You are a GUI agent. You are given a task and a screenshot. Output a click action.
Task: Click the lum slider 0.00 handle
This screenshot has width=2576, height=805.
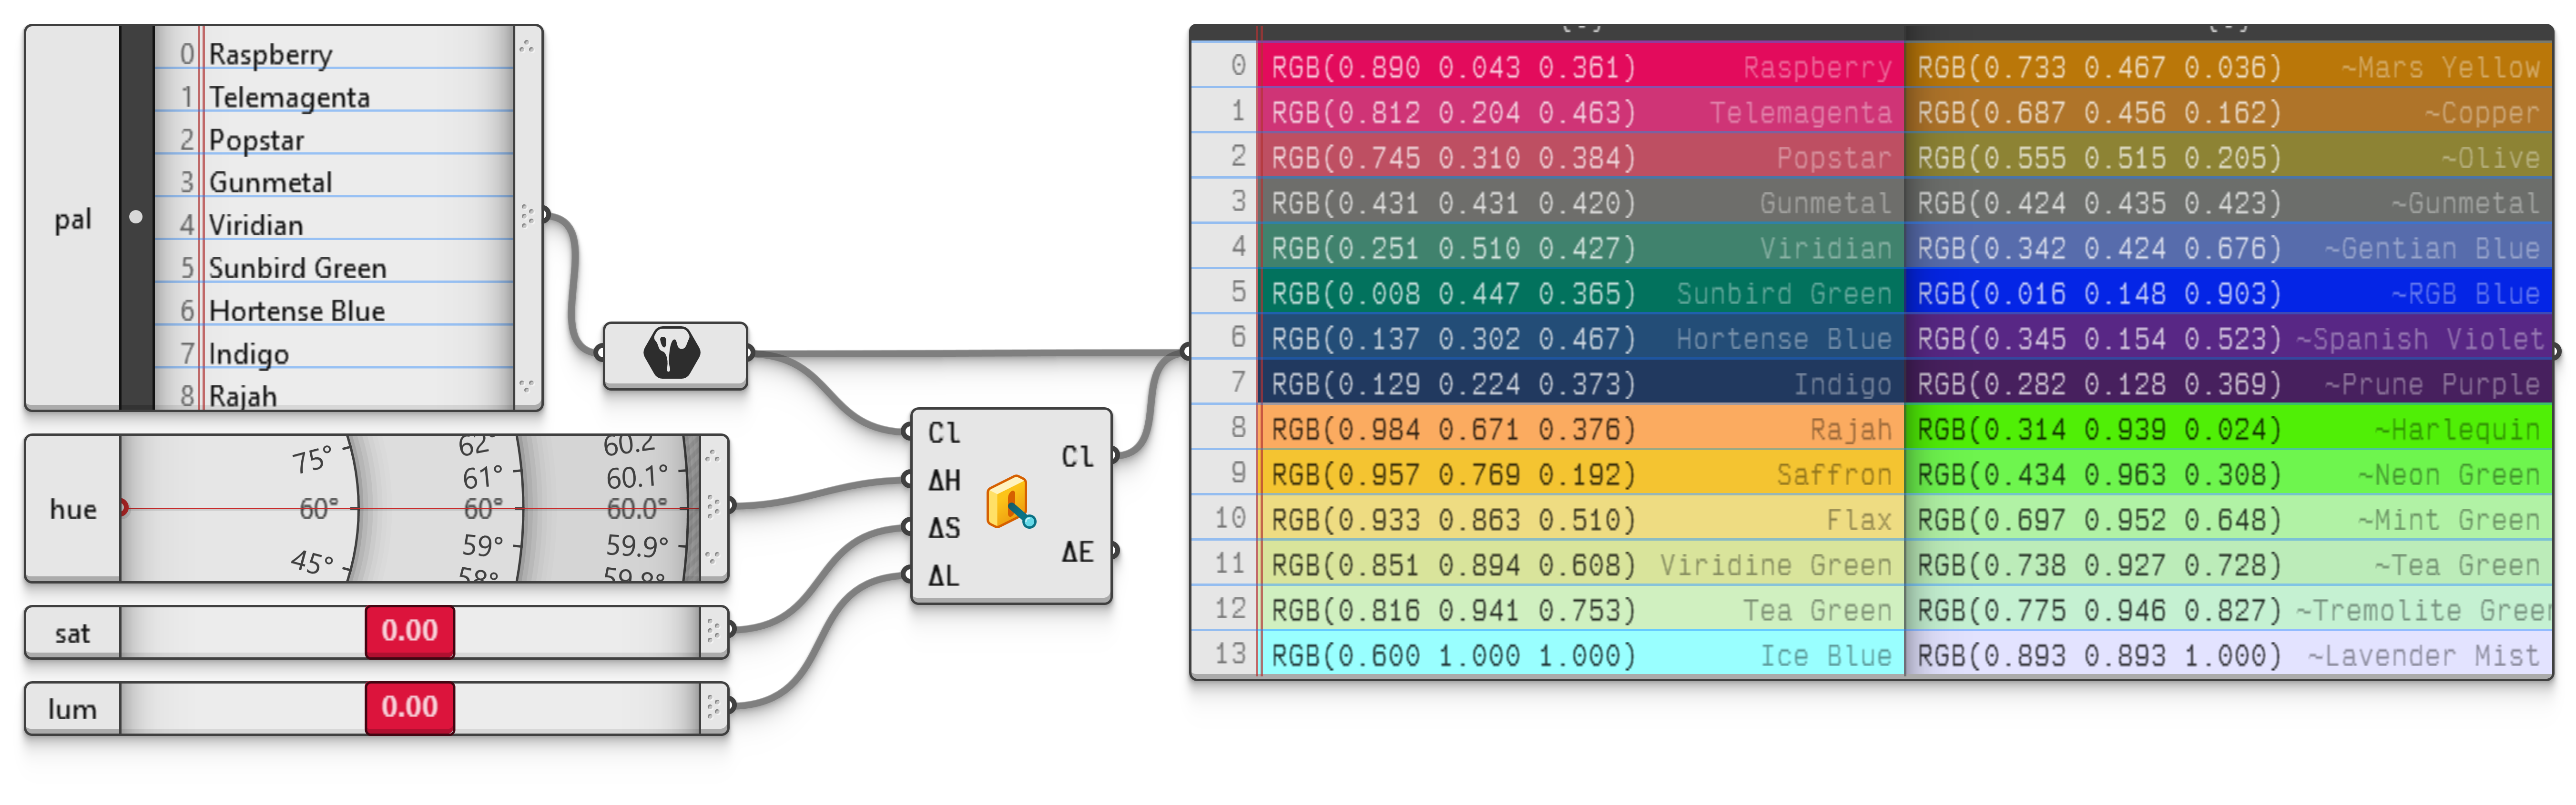(410, 707)
